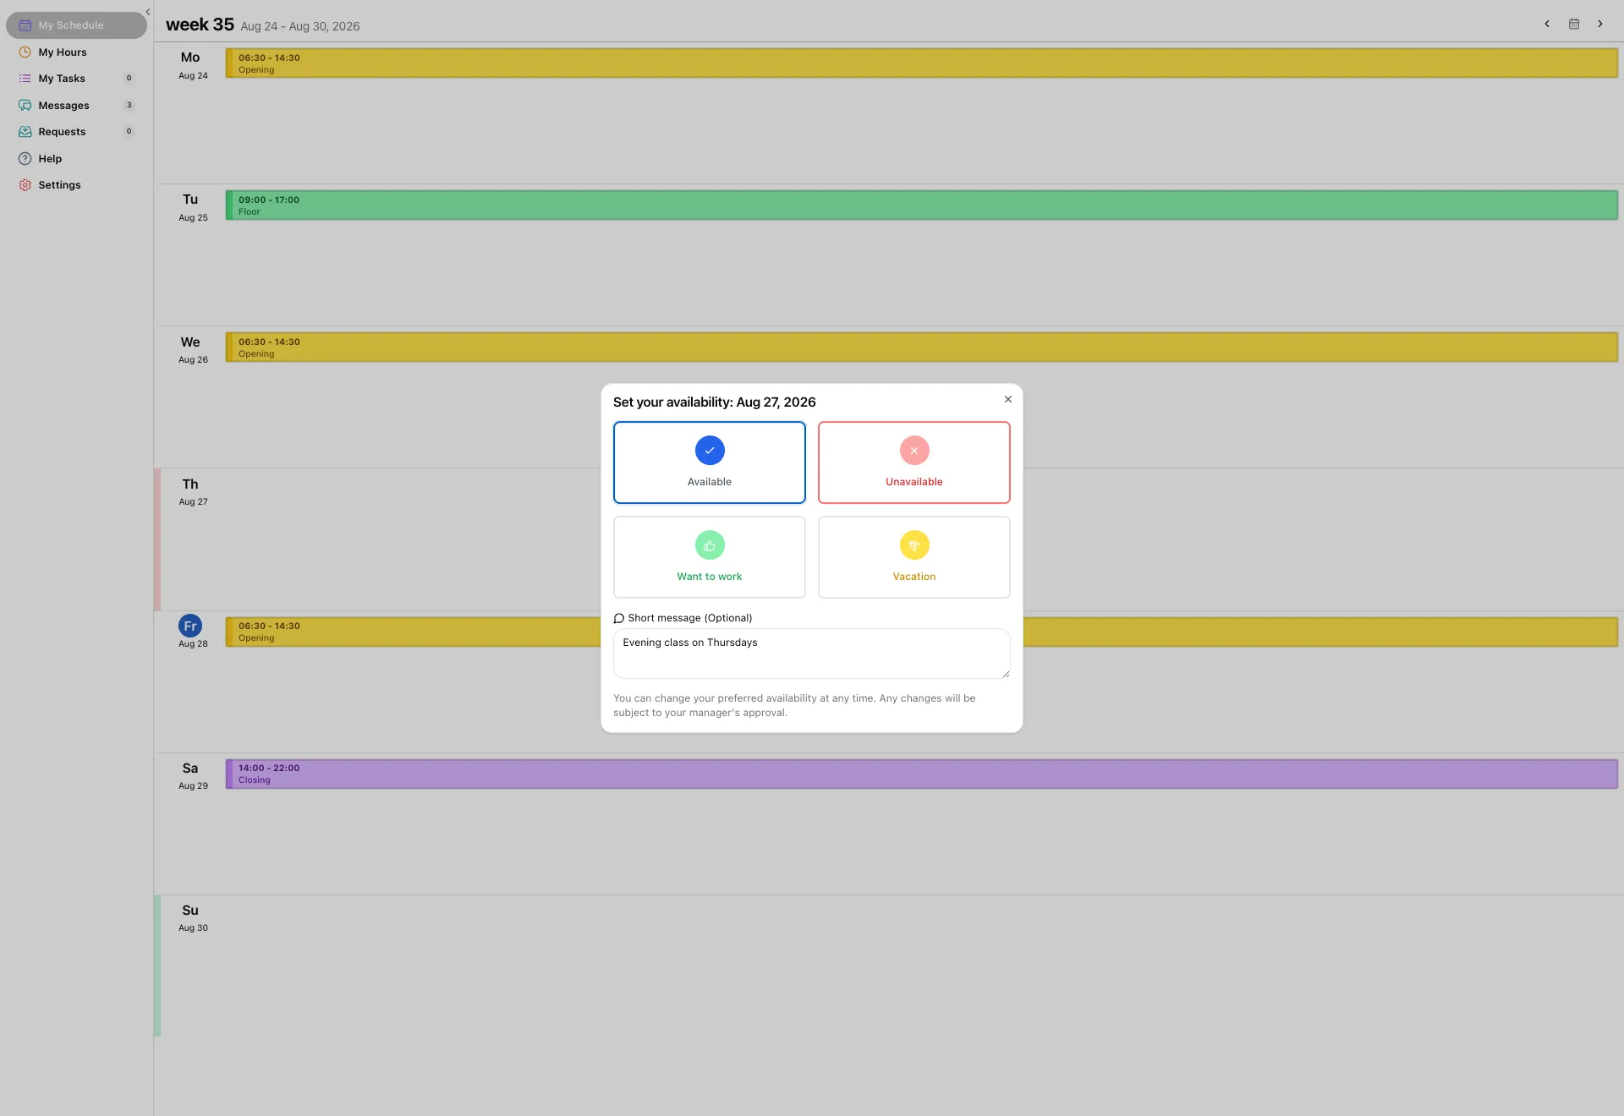Open My Hours in the sidebar
The width and height of the screenshot is (1624, 1116).
76,52
